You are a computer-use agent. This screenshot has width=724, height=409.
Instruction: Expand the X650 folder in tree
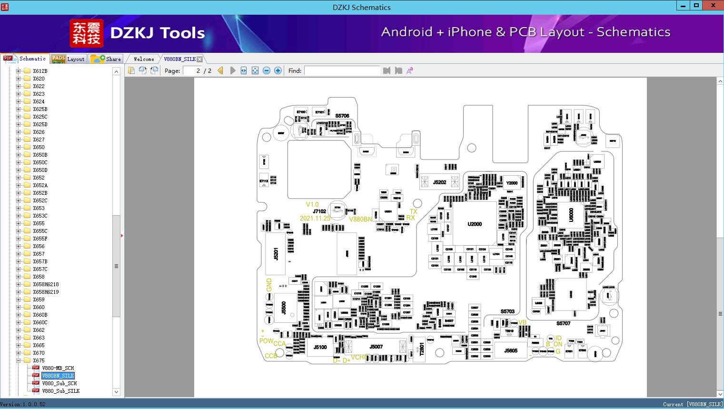19,147
